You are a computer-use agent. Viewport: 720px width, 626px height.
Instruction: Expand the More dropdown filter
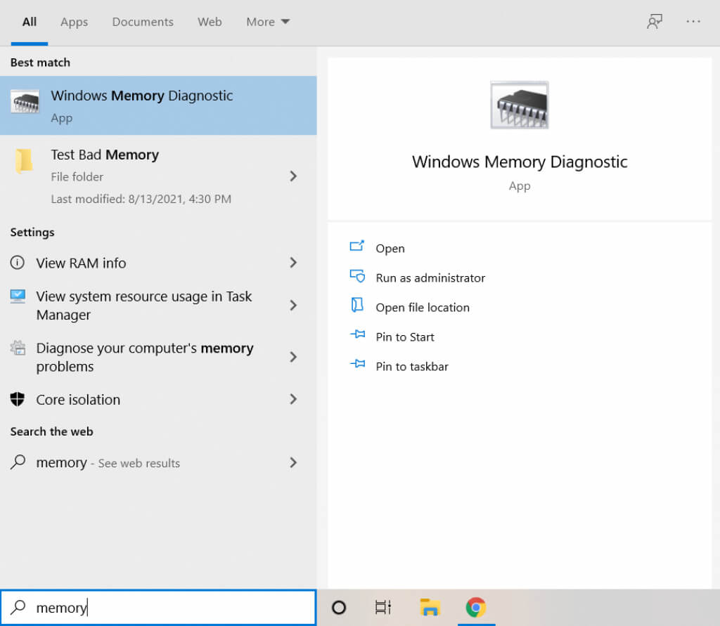[x=268, y=22]
